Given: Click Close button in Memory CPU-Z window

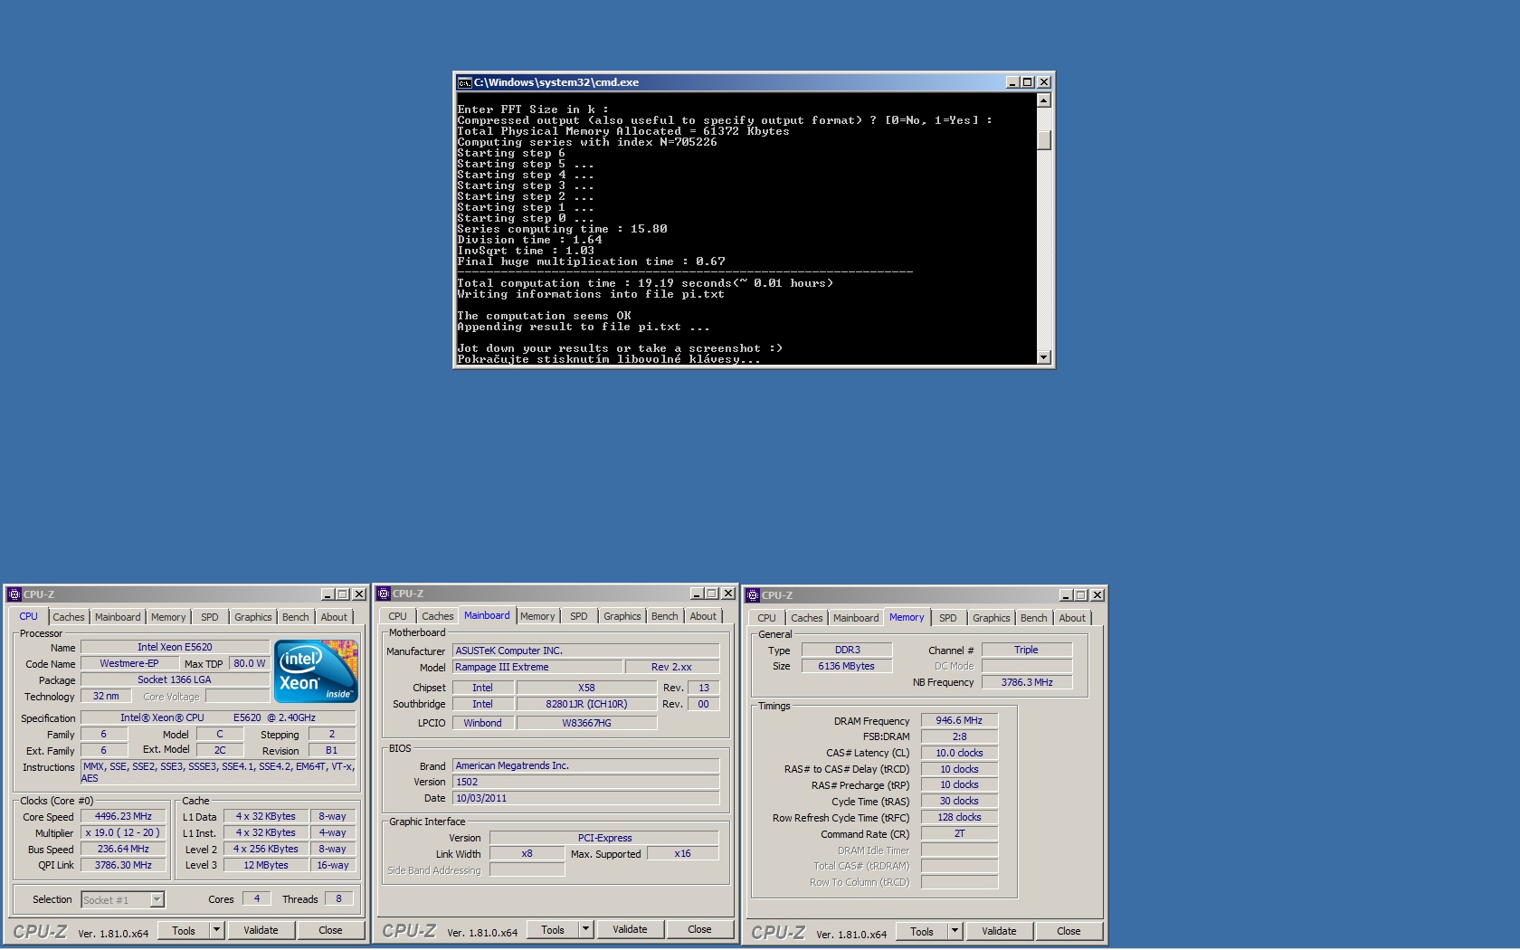Looking at the screenshot, I should pos(1069,931).
